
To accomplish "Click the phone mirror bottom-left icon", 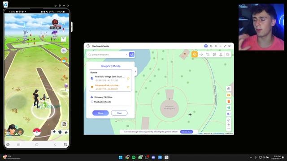I will [x=8, y=144].
